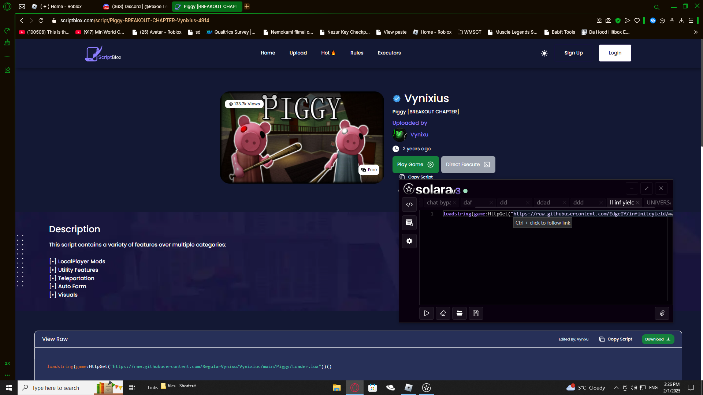Screen dimensions: 703x395
Task: Click the Windows taskbar search box
Action: click(x=59, y=388)
